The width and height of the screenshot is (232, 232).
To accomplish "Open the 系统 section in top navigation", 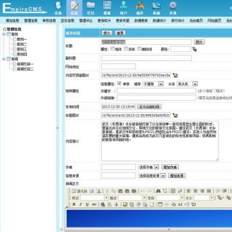I will point(58,8).
